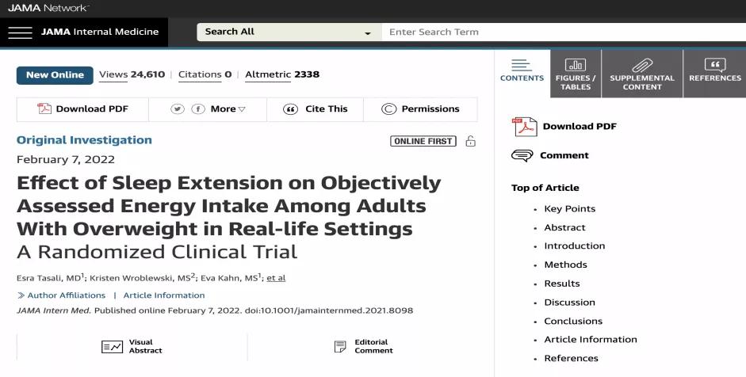This screenshot has height=377, width=746.
Task: Open Article Information link below authors
Action: coord(164,295)
